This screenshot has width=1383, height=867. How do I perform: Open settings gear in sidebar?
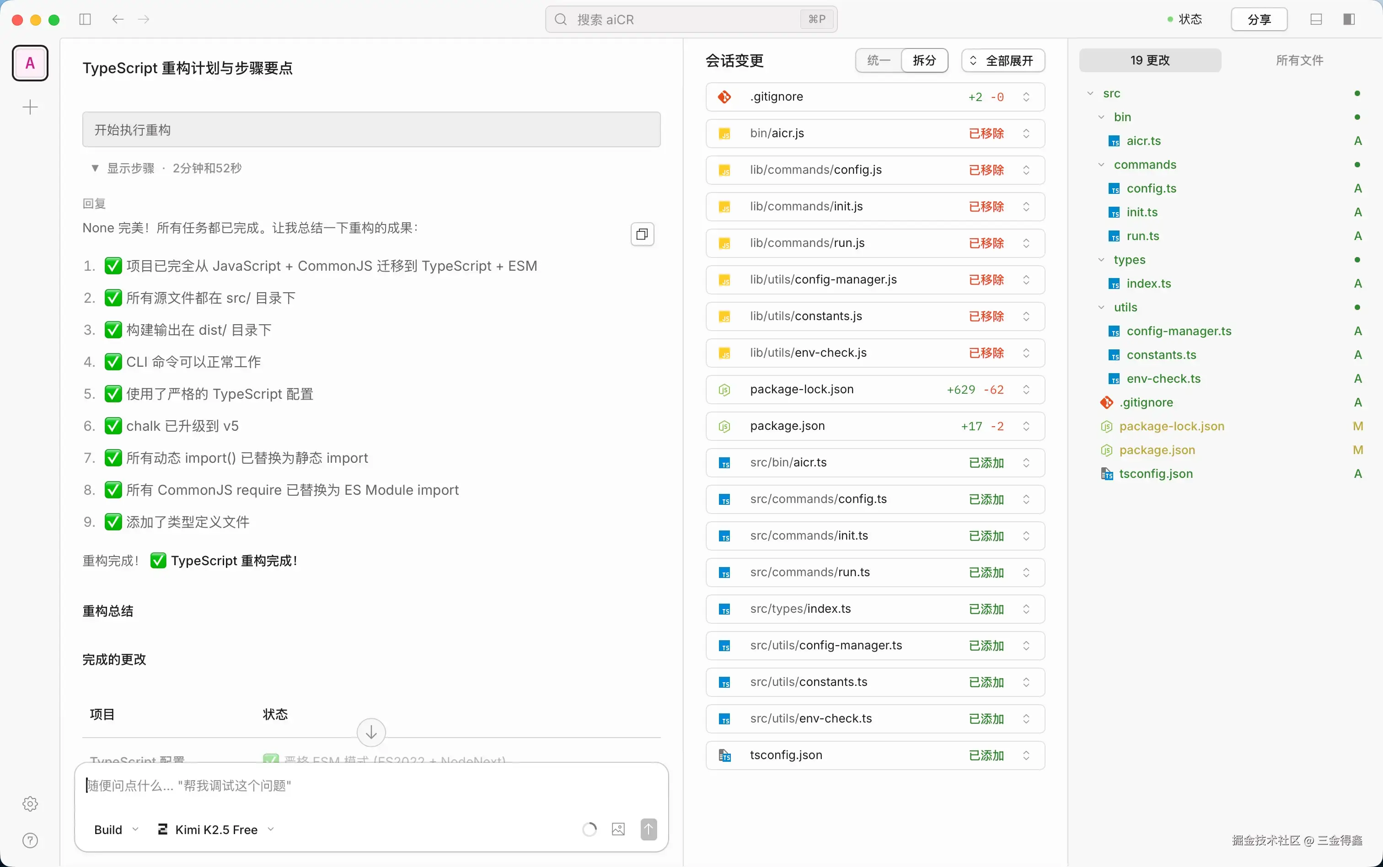(30, 803)
